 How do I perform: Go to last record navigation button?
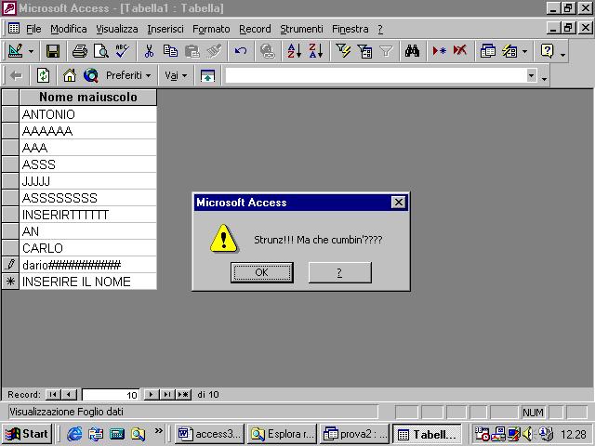[167, 394]
